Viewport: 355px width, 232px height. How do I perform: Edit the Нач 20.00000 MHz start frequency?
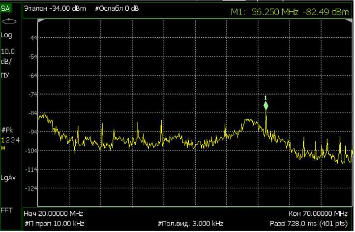click(x=53, y=214)
